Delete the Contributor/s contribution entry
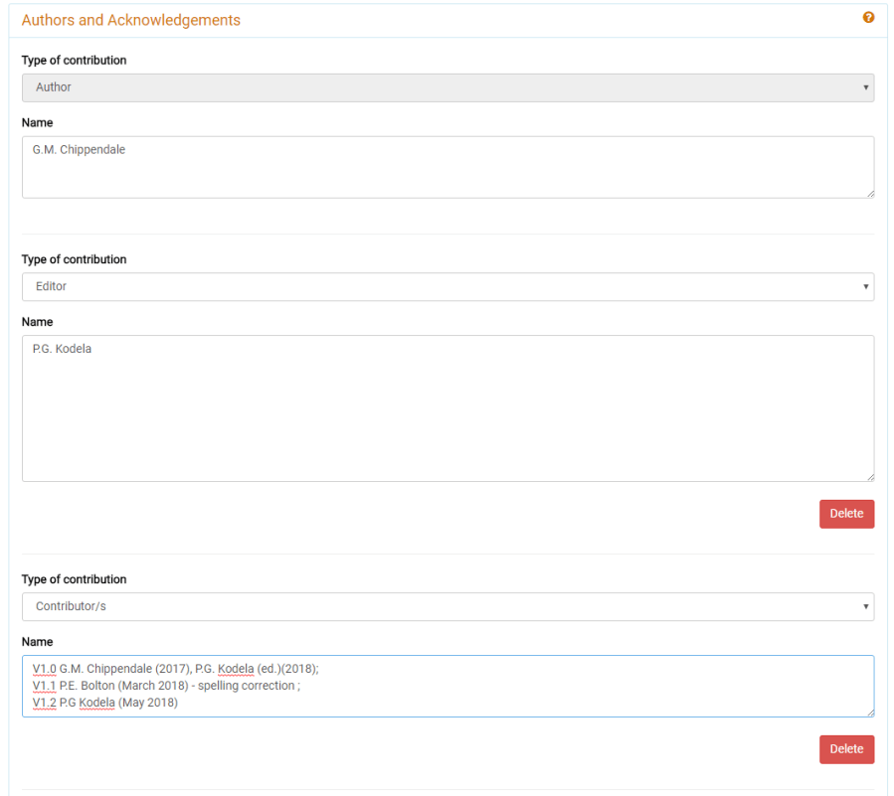 click(x=846, y=749)
